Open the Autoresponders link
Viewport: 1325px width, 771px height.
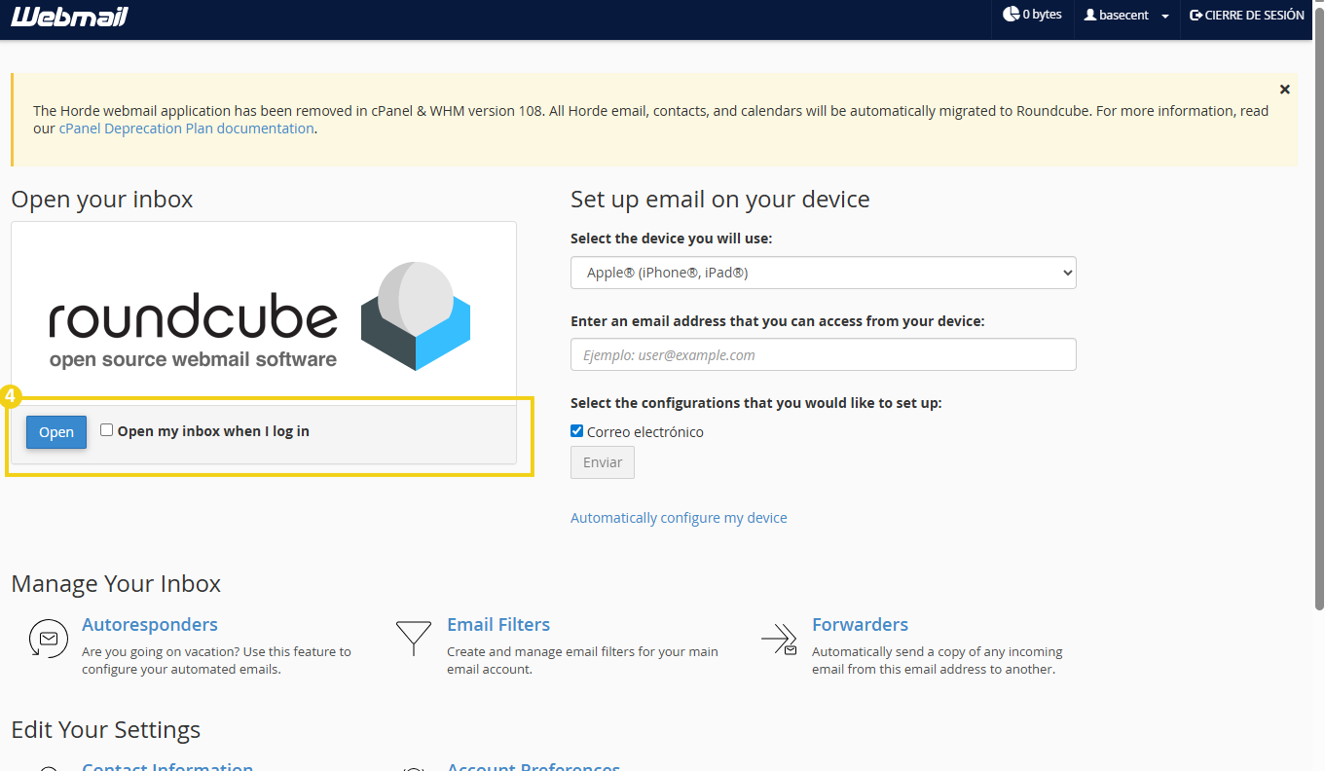point(150,624)
